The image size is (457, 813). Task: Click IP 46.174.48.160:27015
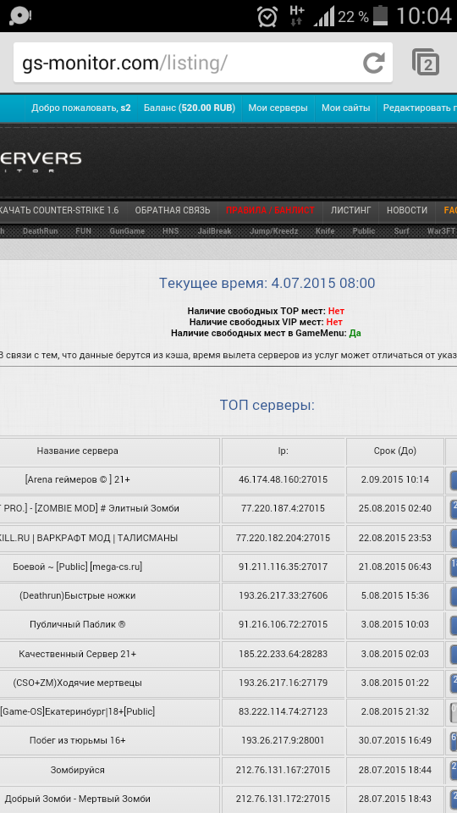click(x=283, y=480)
